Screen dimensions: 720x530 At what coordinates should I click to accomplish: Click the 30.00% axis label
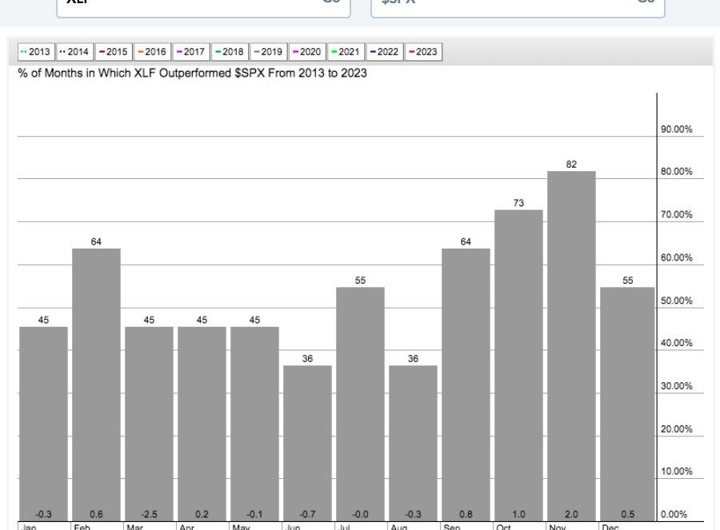(676, 386)
